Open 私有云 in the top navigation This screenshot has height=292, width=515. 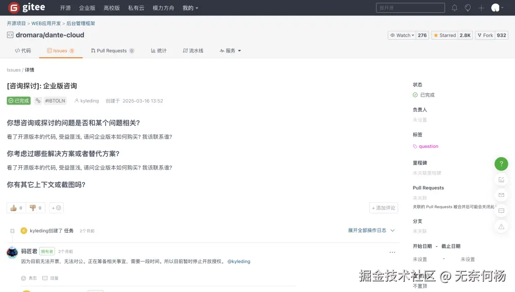(x=136, y=8)
